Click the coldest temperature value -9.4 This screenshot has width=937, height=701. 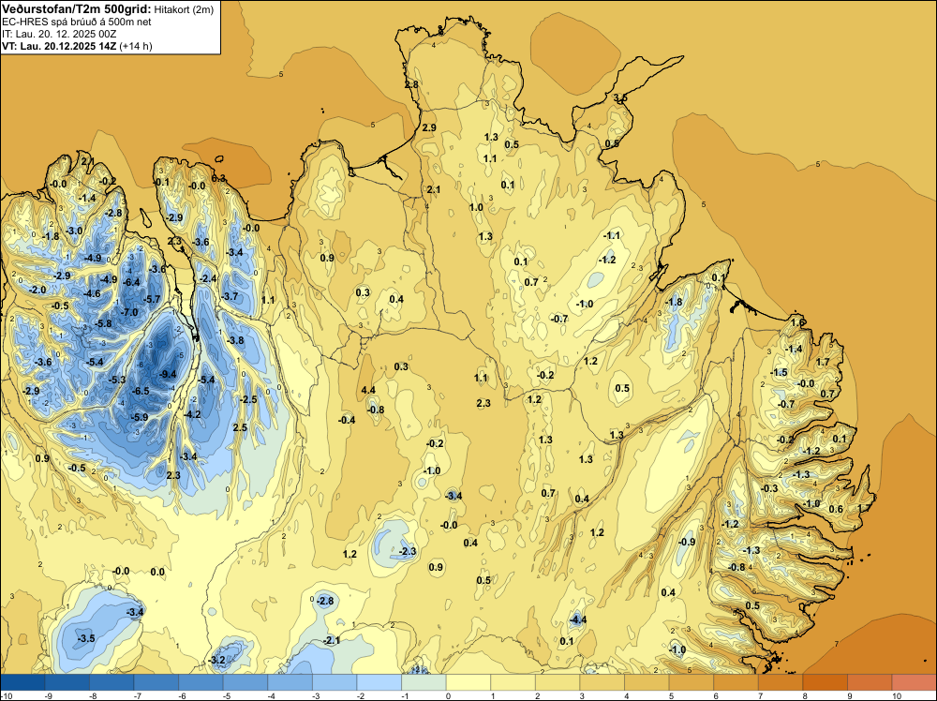(x=168, y=374)
